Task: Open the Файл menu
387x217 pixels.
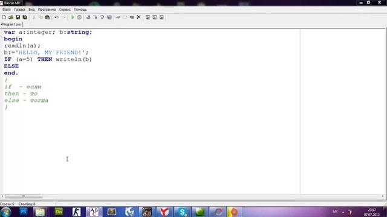Action: 7,10
